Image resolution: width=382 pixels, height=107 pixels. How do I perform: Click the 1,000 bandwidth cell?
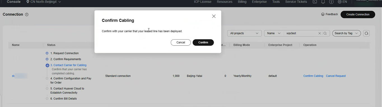[x=176, y=76]
